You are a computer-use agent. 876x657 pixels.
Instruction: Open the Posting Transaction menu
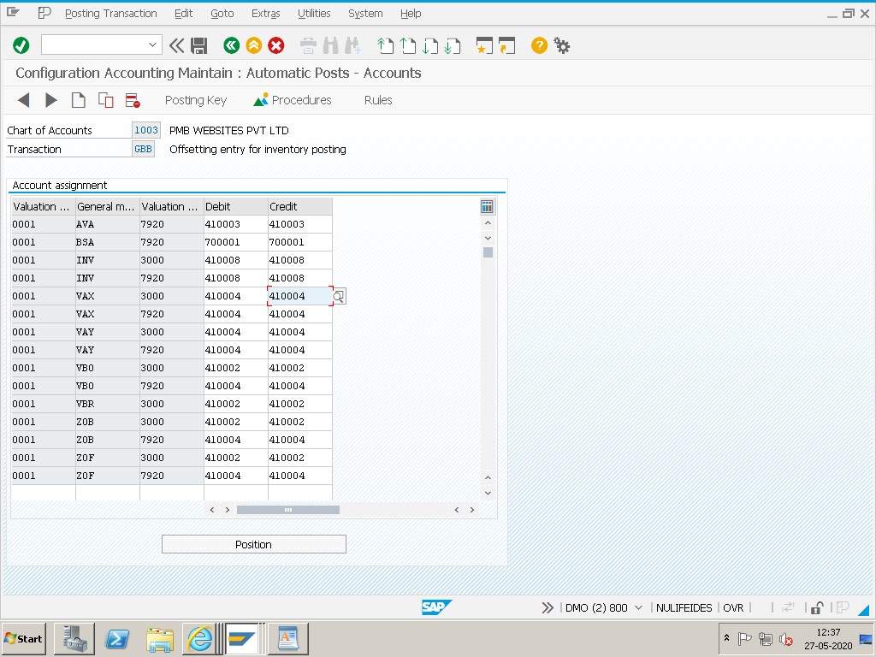tap(110, 14)
